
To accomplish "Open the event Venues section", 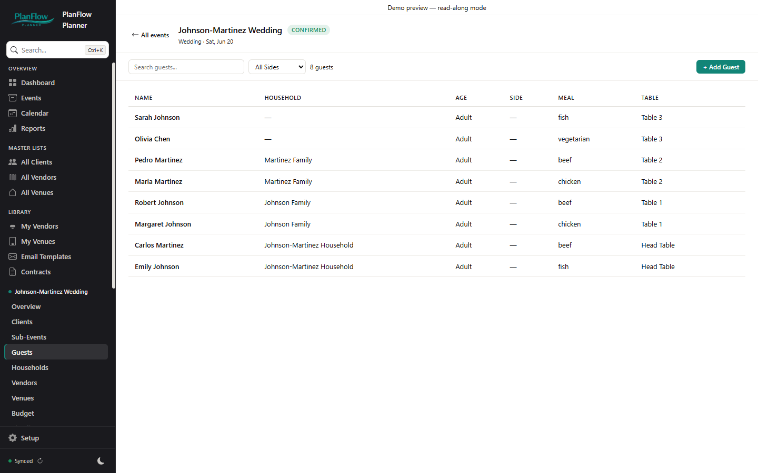I will (56, 398).
